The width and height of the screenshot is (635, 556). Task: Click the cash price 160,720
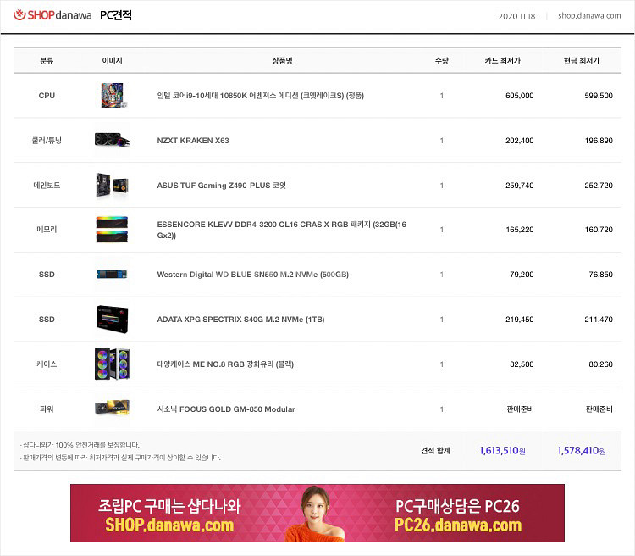pyautogui.click(x=599, y=230)
